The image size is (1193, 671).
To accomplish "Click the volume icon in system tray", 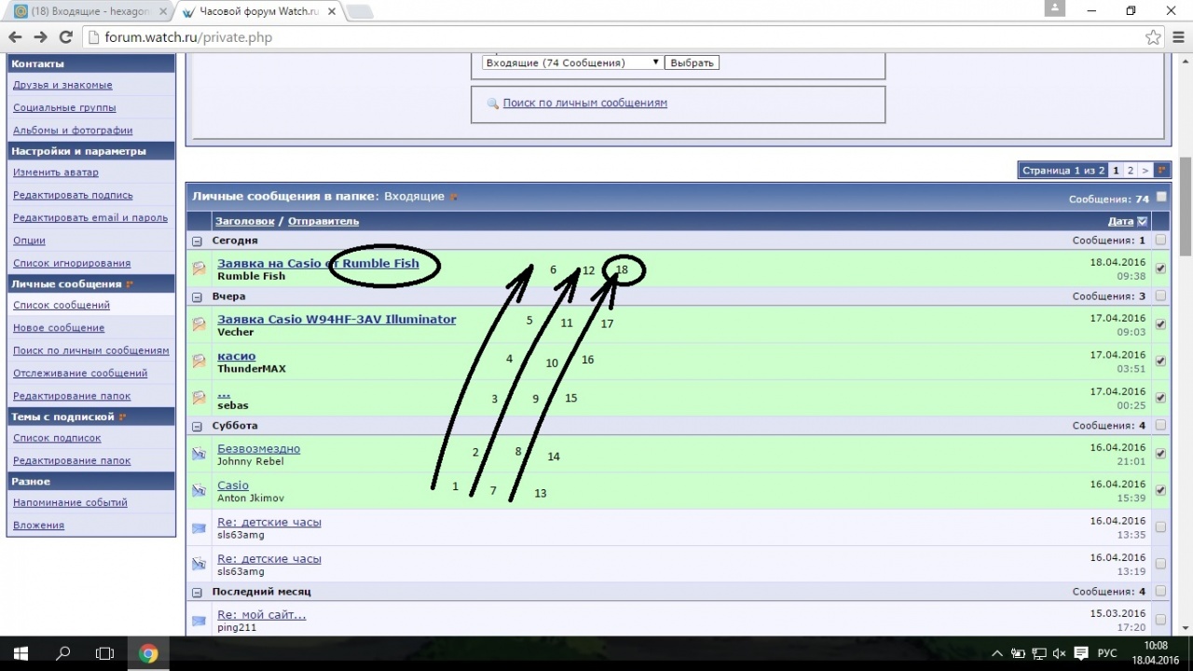I will click(x=1059, y=653).
